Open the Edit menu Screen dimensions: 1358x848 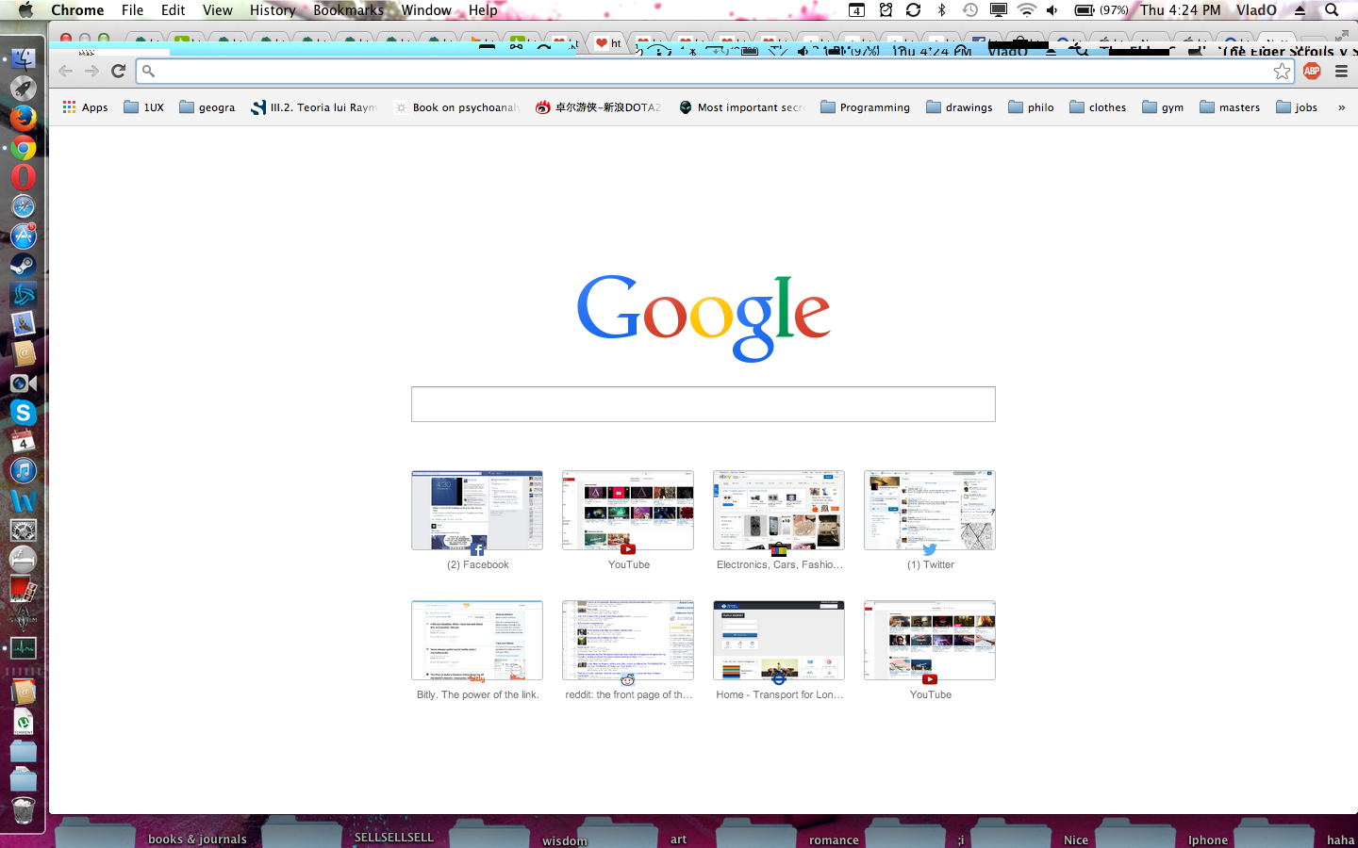tap(173, 10)
